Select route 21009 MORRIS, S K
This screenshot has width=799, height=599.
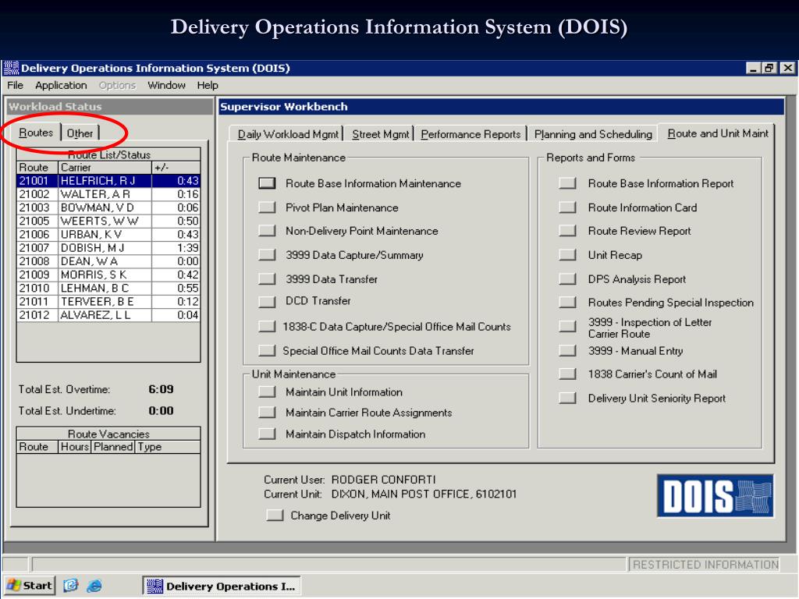tap(108, 275)
